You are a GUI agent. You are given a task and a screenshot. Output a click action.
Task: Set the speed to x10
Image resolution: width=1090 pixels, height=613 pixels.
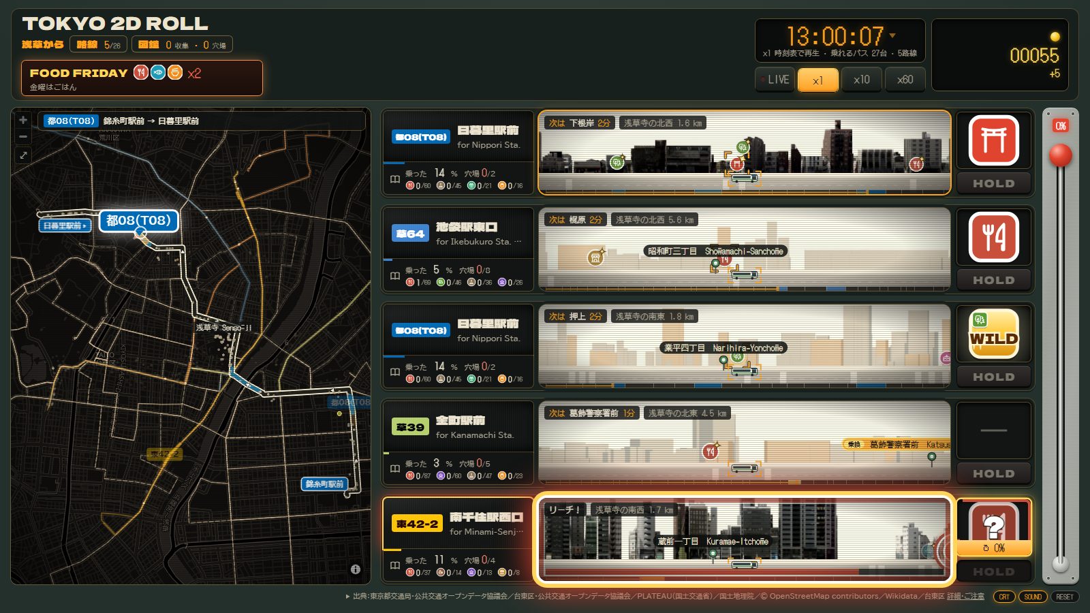pos(861,80)
